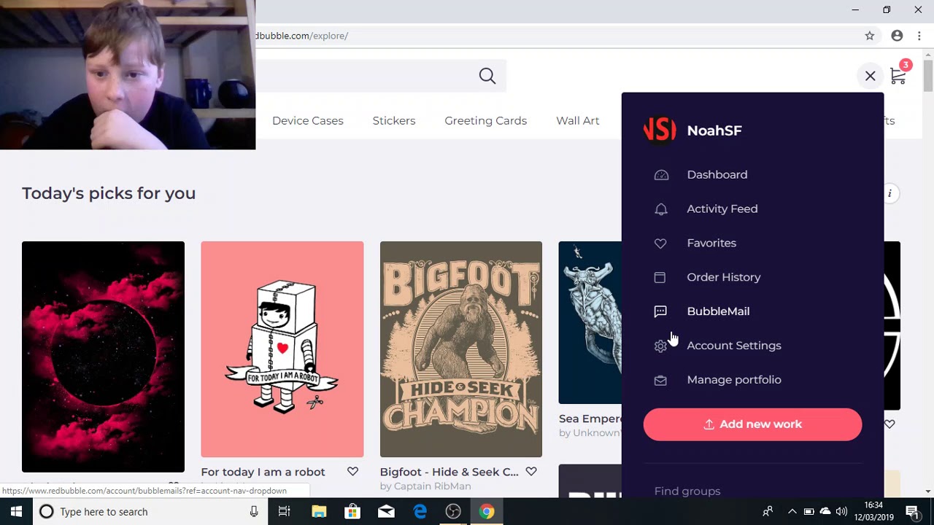Click the Order History box icon
Viewport: 934px width, 525px height.
pyautogui.click(x=660, y=277)
